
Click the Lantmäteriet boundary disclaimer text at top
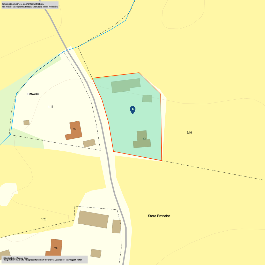[x=30, y=5]
